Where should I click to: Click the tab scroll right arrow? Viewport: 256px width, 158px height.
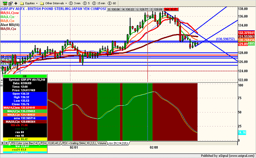[6, 143]
